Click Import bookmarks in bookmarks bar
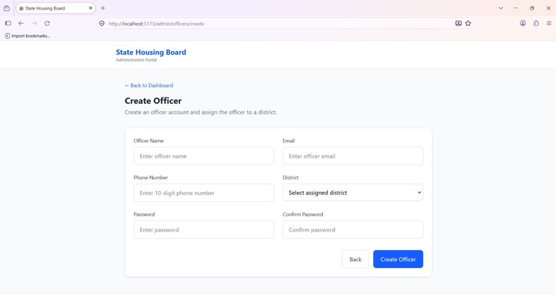This screenshot has width=556, height=295. tap(28, 36)
